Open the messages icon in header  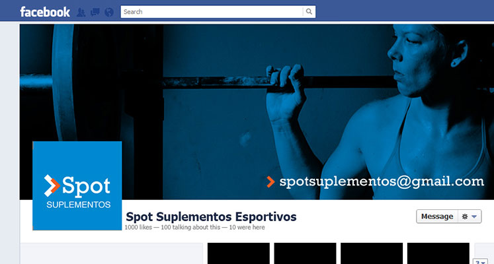95,13
